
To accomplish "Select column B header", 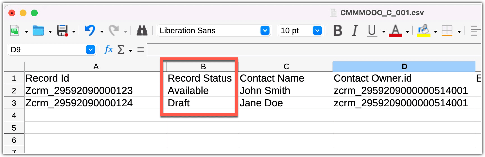I will point(203,67).
